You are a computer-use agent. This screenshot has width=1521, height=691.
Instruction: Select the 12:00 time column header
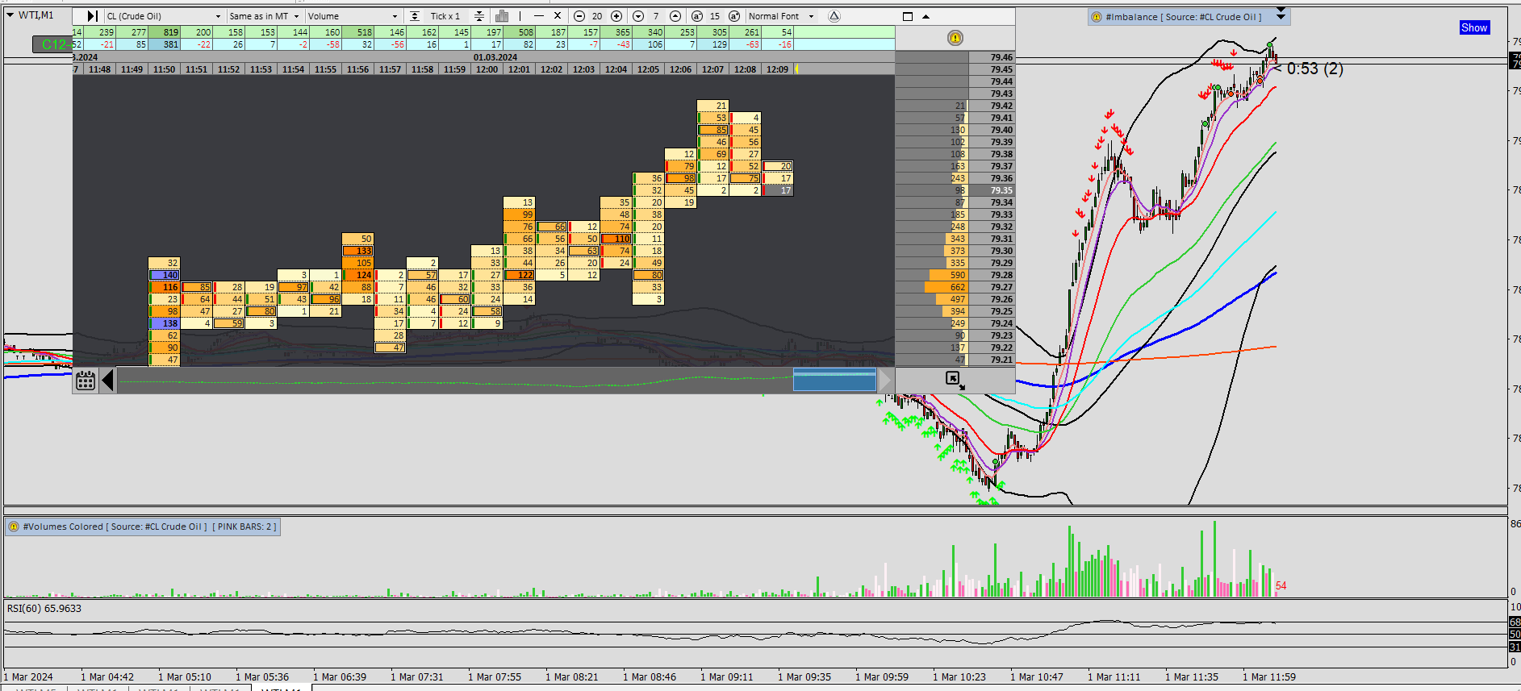click(487, 69)
